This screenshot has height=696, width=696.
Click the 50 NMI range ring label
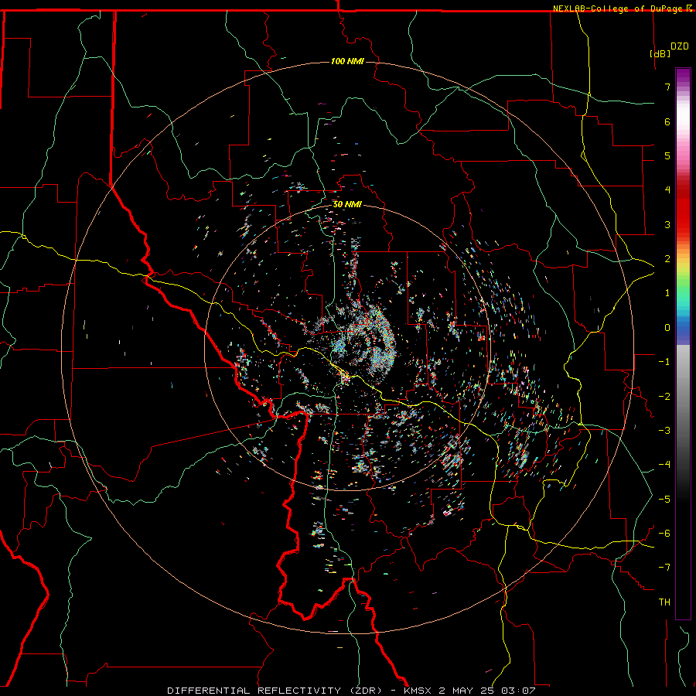[x=347, y=204]
